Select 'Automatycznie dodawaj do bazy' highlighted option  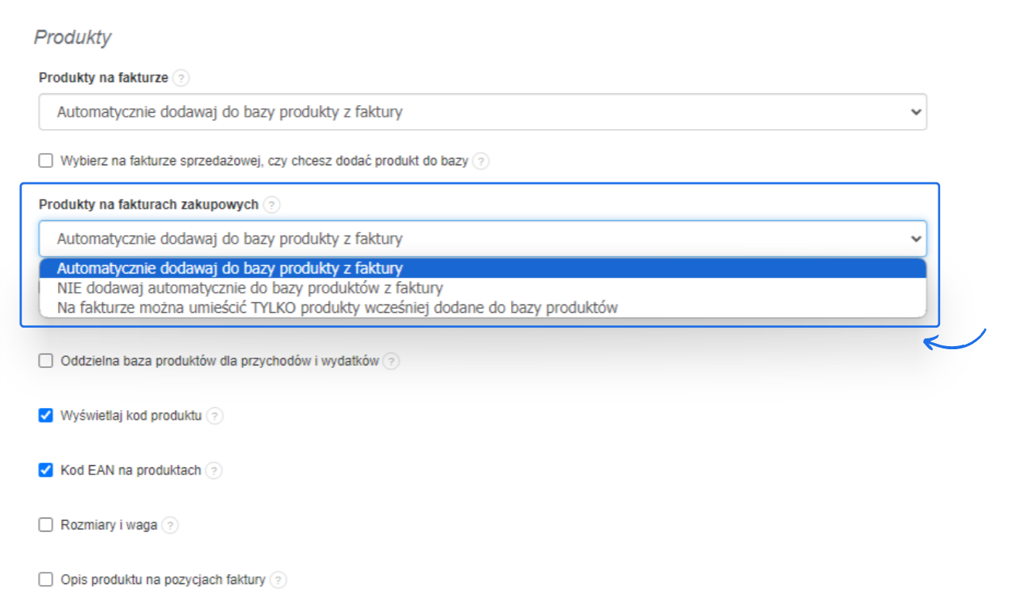[x=230, y=269]
